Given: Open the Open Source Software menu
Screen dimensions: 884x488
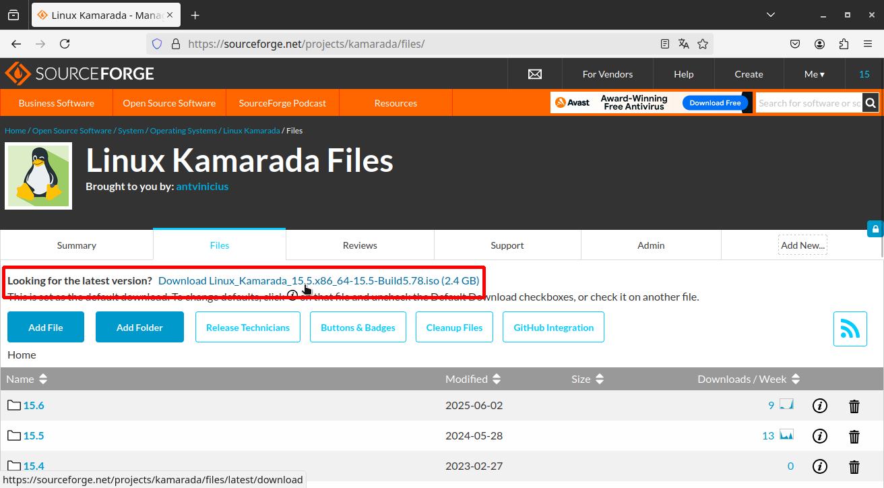Looking at the screenshot, I should pyautogui.click(x=169, y=103).
